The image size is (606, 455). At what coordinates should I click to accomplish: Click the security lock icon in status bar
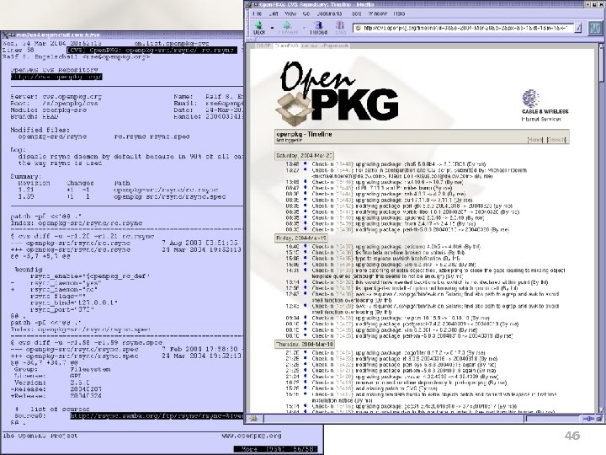tap(599, 419)
